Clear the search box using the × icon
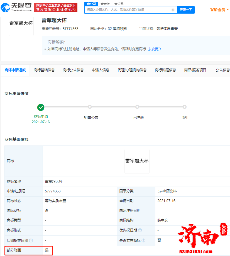The image size is (230, 256). [173, 10]
